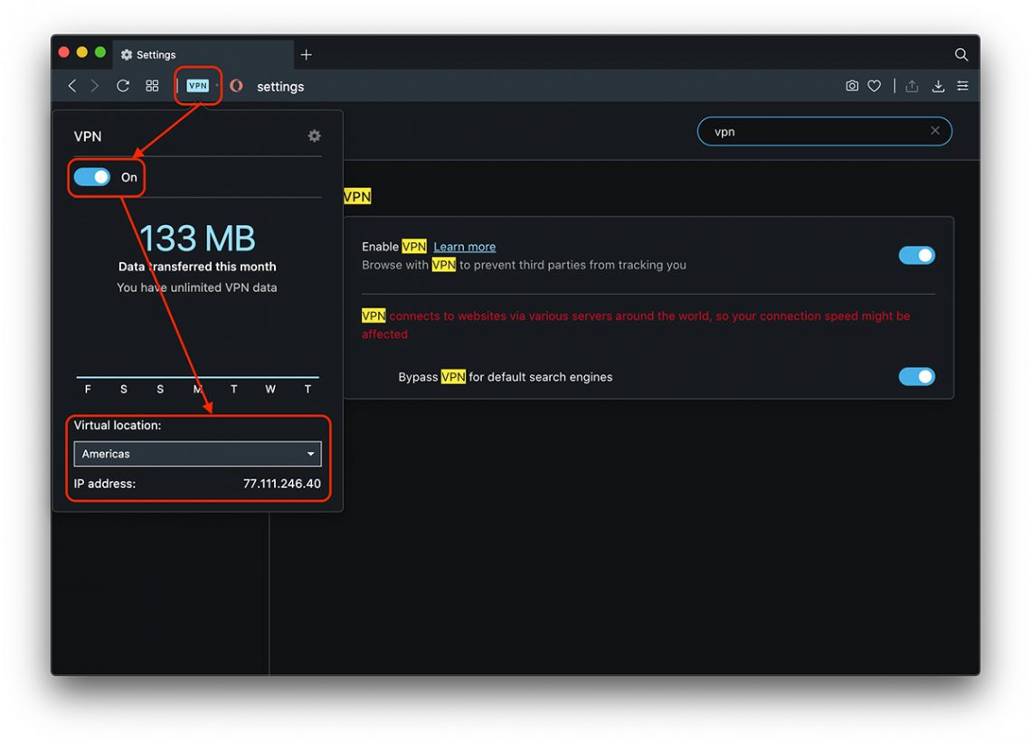This screenshot has height=743, width=1031.
Task: Click the heart icon to save page
Action: click(x=874, y=85)
